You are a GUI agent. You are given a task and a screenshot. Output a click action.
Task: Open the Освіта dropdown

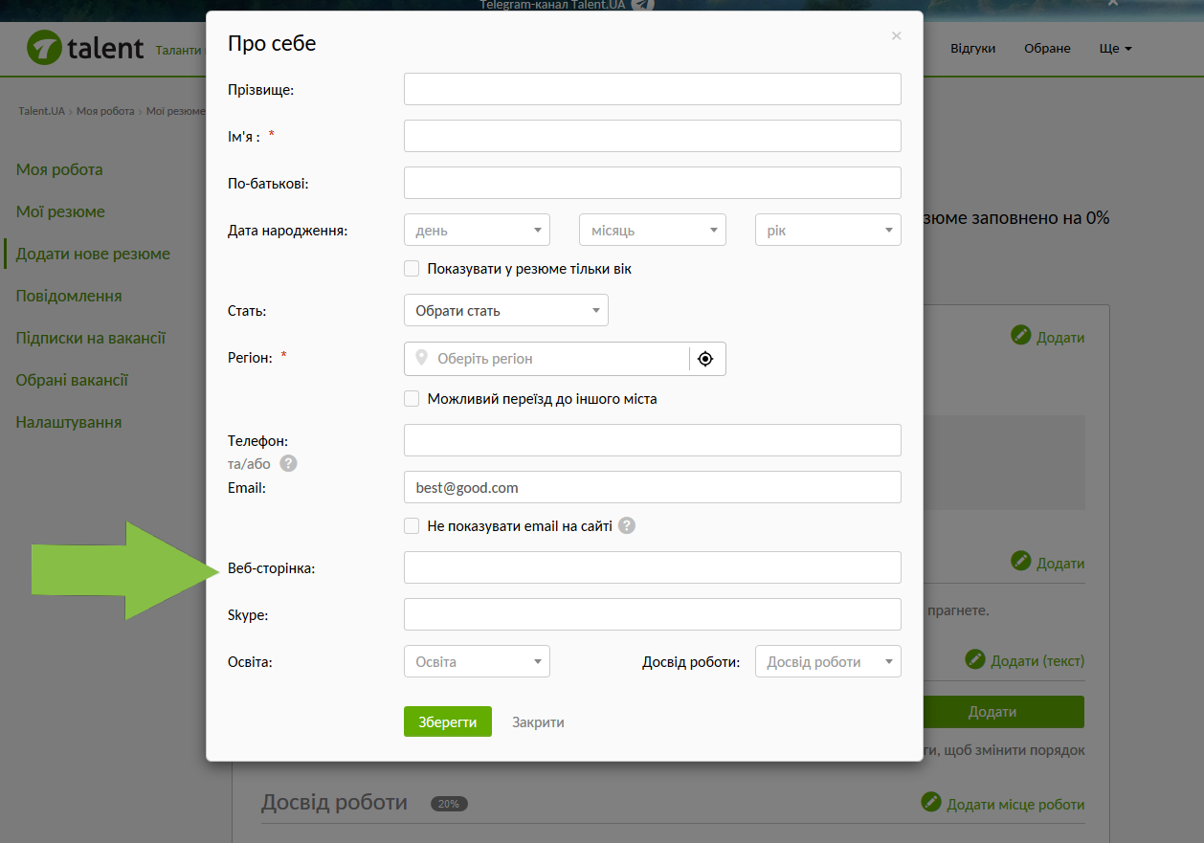tap(477, 661)
